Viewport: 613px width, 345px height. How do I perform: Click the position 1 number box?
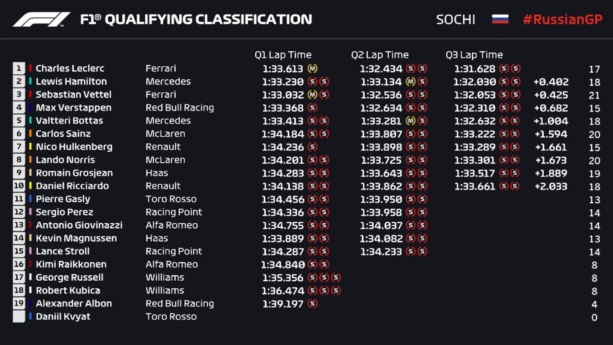coord(19,68)
